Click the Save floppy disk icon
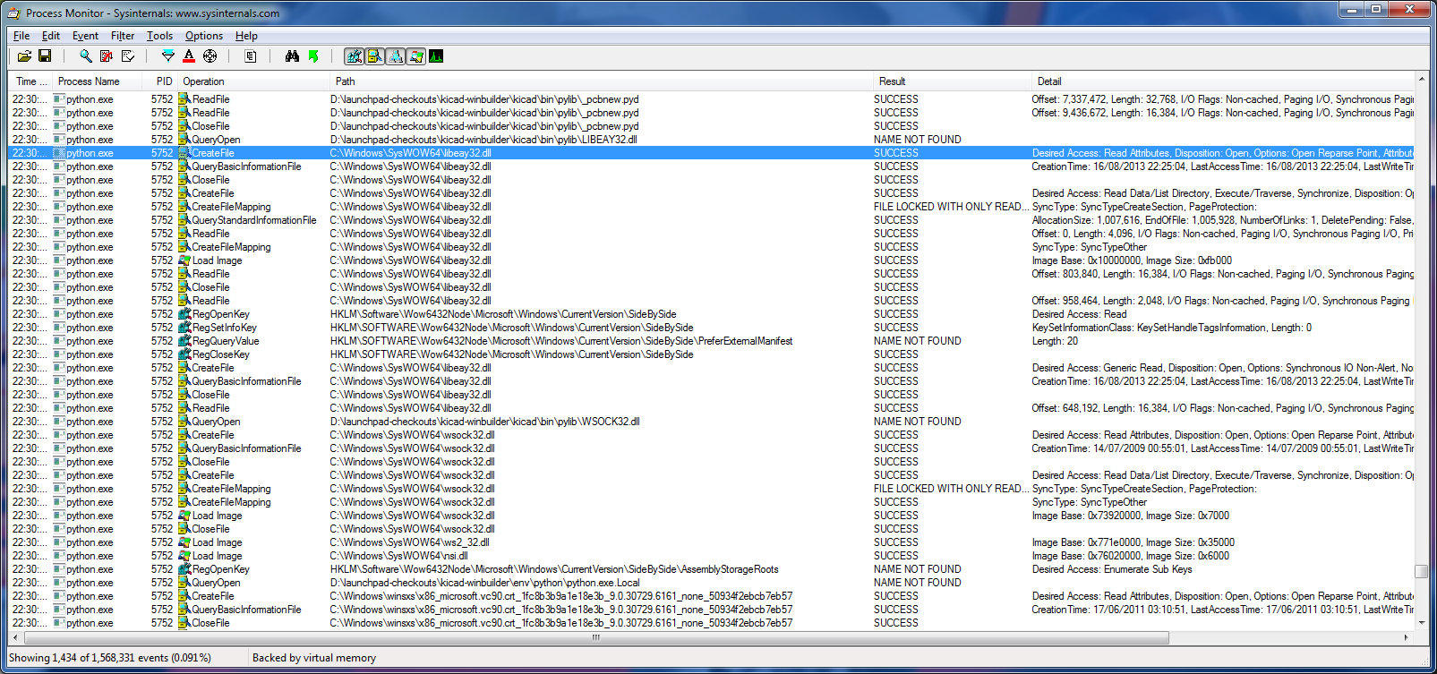The width and height of the screenshot is (1437, 674). 44,56
